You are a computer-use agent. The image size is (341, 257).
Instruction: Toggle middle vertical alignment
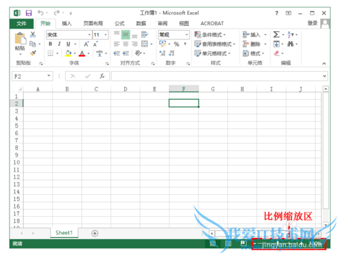[125, 35]
